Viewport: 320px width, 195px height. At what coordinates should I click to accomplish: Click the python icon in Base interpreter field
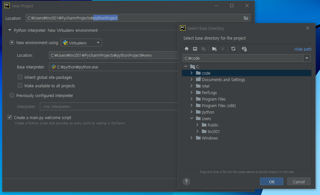pos(54,67)
